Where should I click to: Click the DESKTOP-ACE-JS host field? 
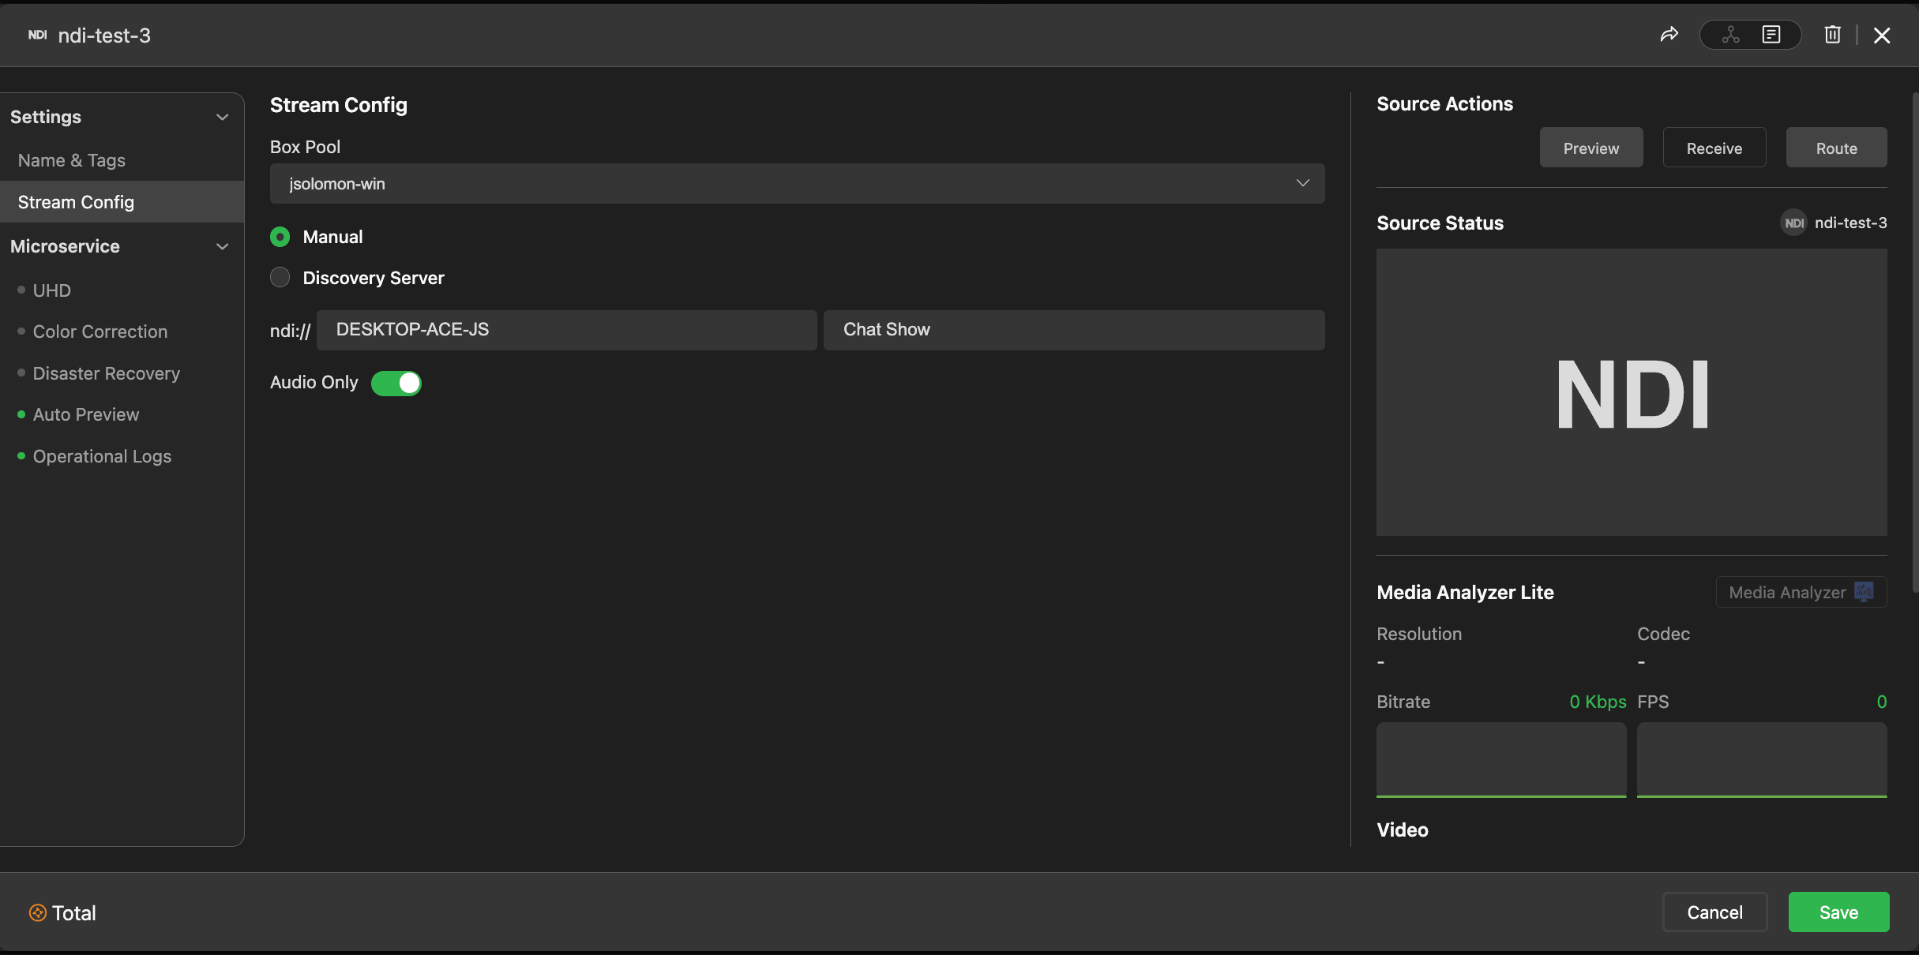(567, 330)
